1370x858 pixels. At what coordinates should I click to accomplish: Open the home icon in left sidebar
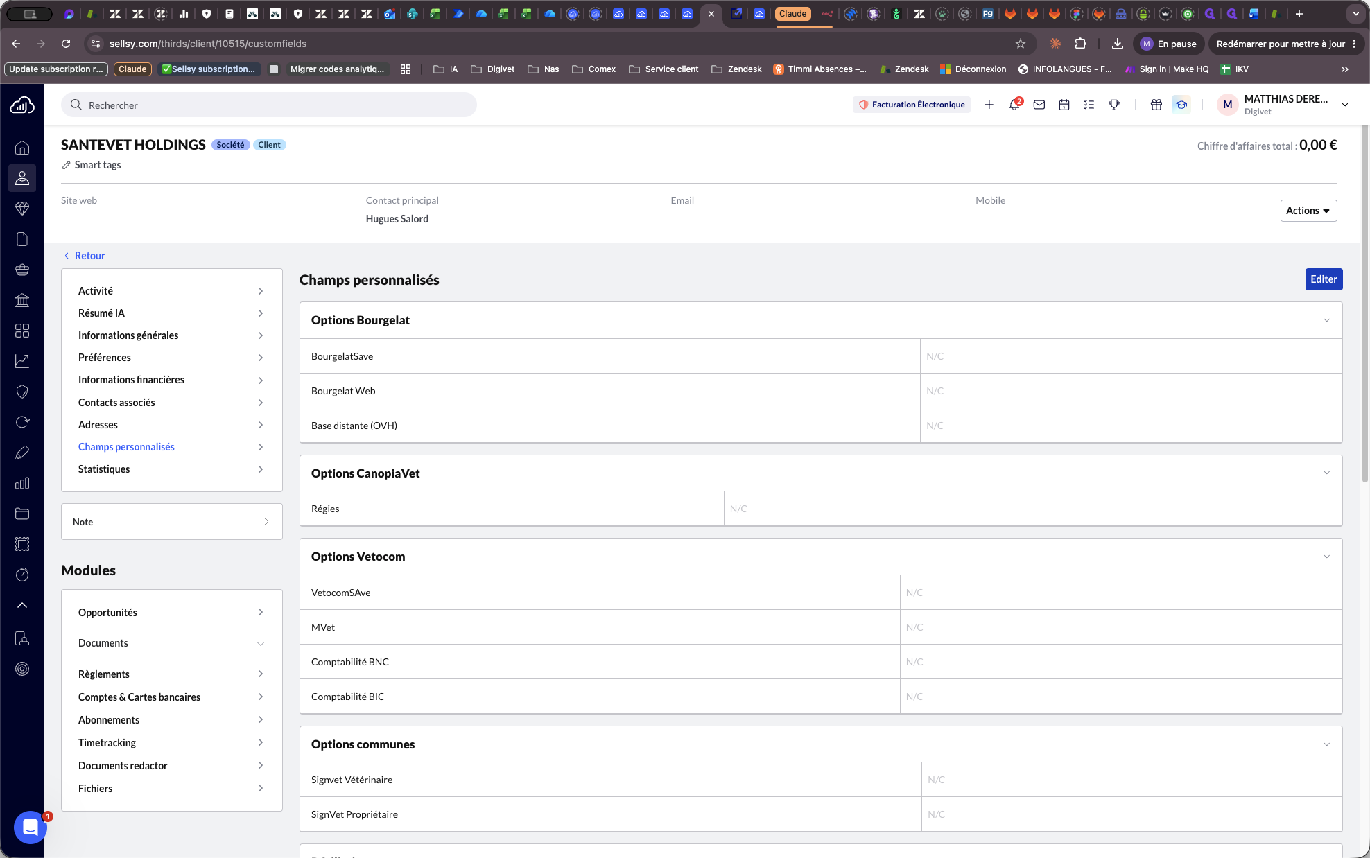(x=22, y=148)
